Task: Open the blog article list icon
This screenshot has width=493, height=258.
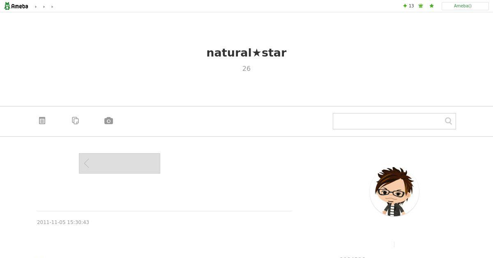Action: tap(42, 121)
